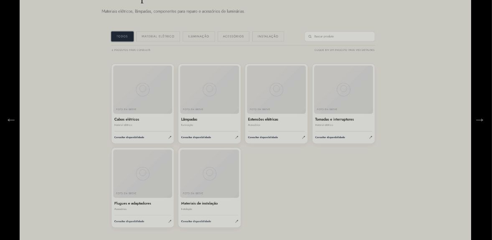Consultar disponibilidade for Cabos elétricos
492x240 pixels.
pyautogui.click(x=129, y=137)
